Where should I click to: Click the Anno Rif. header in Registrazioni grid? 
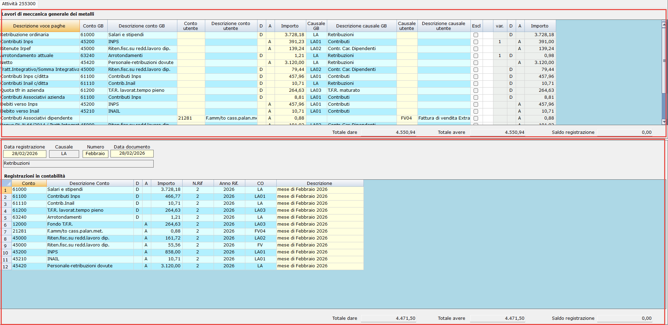click(x=229, y=183)
